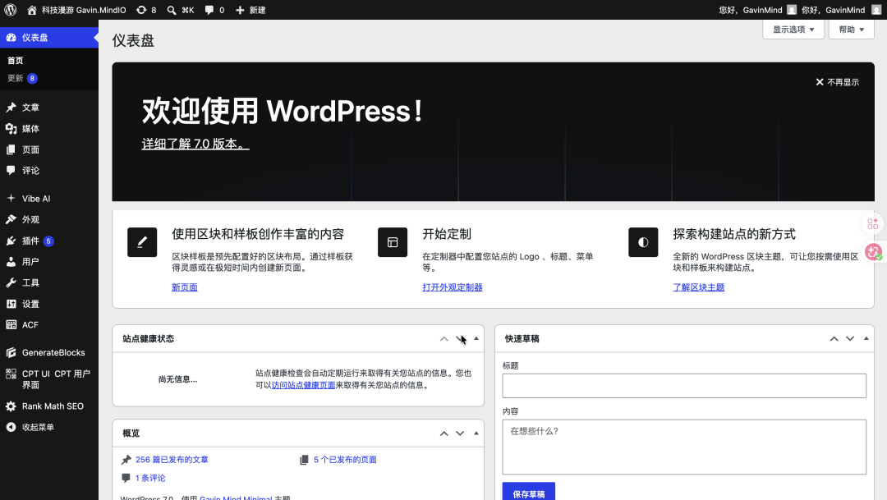Screen dimensions: 887x500
Task: Move 概览 widget up
Action: click(x=444, y=433)
